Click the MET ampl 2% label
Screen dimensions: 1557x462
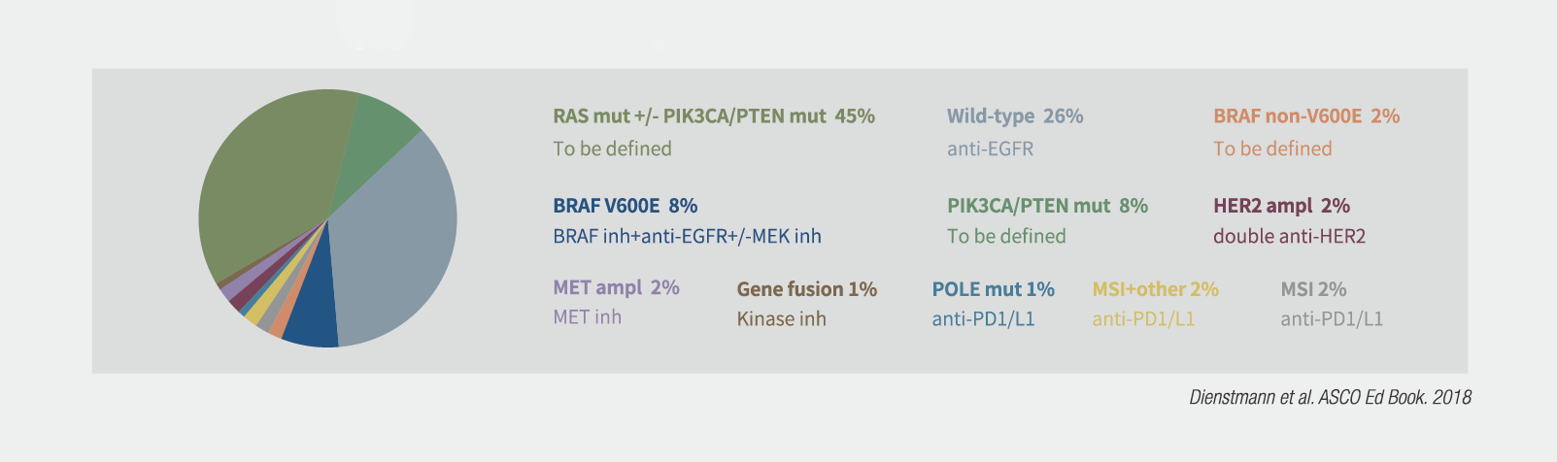(x=616, y=287)
